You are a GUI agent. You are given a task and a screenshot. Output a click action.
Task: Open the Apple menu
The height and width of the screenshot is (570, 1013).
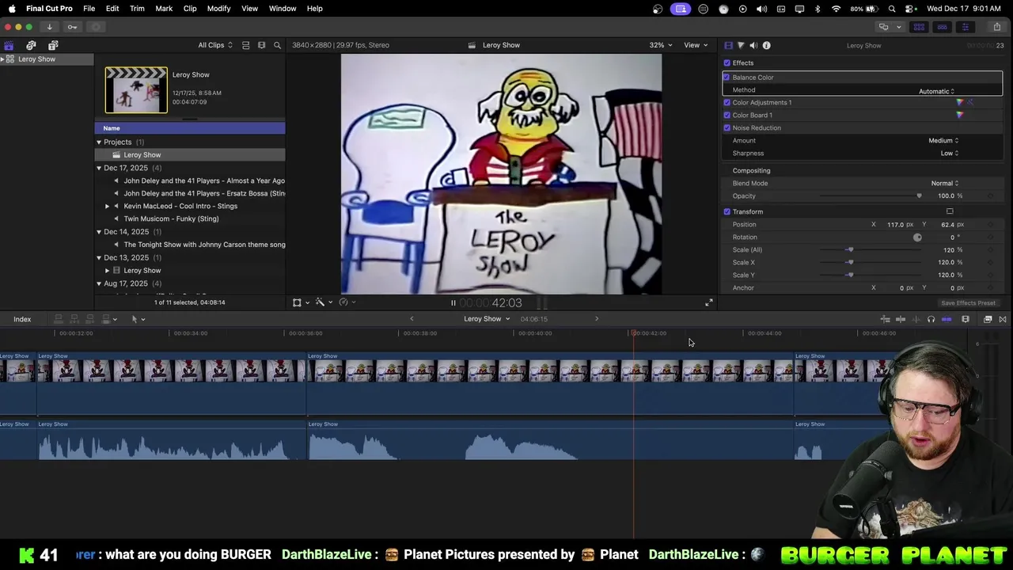pos(12,8)
